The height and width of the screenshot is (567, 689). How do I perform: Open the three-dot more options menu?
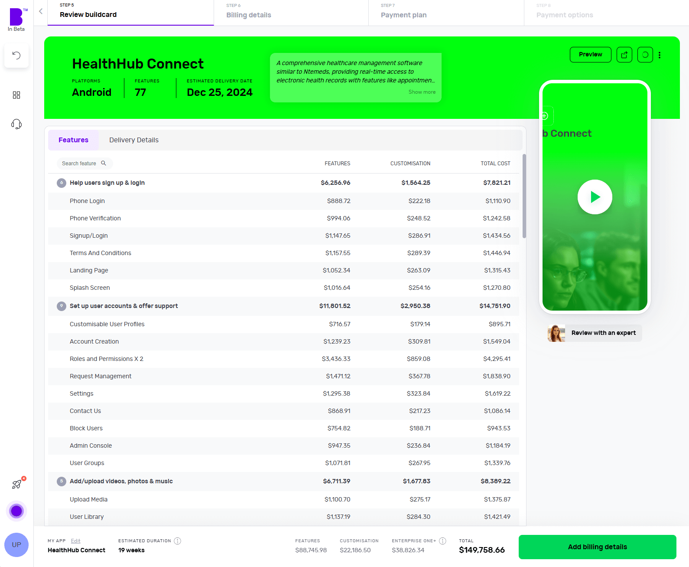coord(660,55)
